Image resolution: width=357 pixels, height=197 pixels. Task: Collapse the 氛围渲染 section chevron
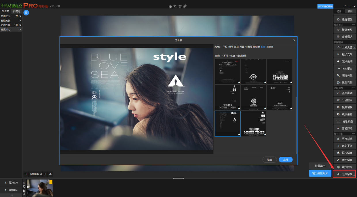(353, 42)
